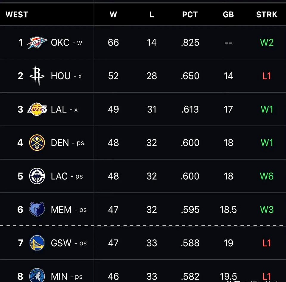
Task: Tap the Lakers team logo
Action: click(x=37, y=109)
